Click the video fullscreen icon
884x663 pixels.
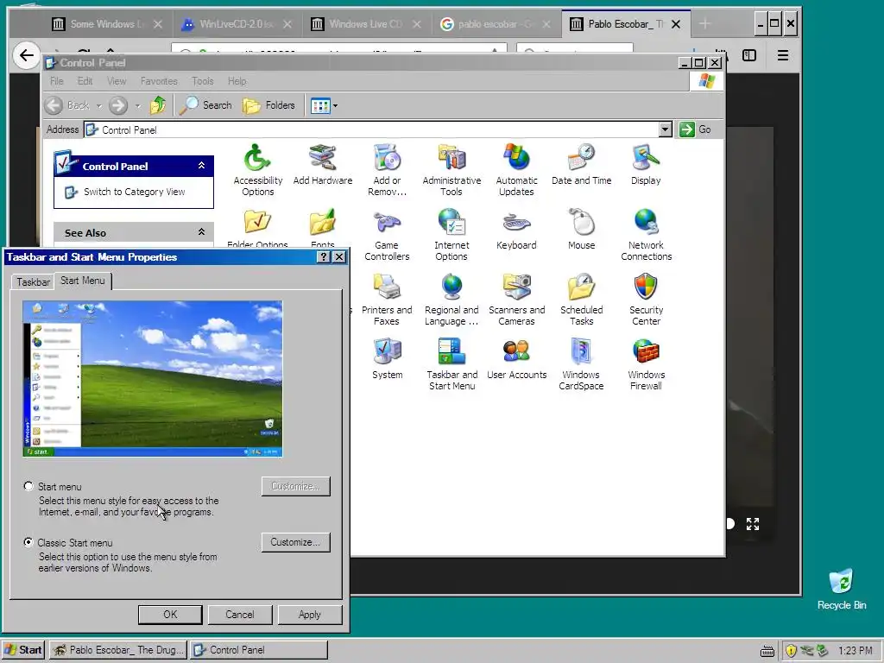pyautogui.click(x=753, y=524)
